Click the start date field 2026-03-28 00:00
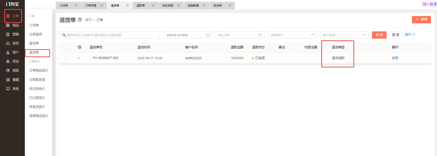437x156 pixels. point(188,35)
